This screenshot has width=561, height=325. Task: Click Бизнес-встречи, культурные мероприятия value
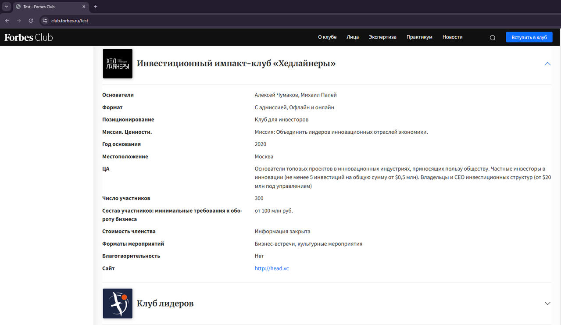tap(309, 244)
